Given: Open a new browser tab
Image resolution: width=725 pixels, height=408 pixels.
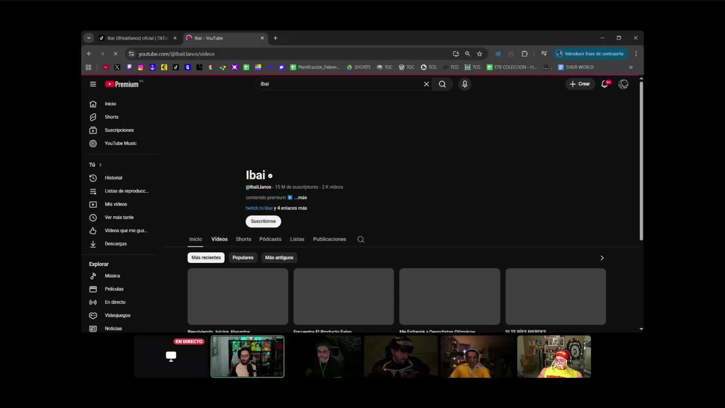Looking at the screenshot, I should pyautogui.click(x=275, y=38).
